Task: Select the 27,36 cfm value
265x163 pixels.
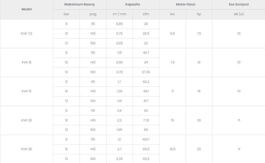Action: 146,72
